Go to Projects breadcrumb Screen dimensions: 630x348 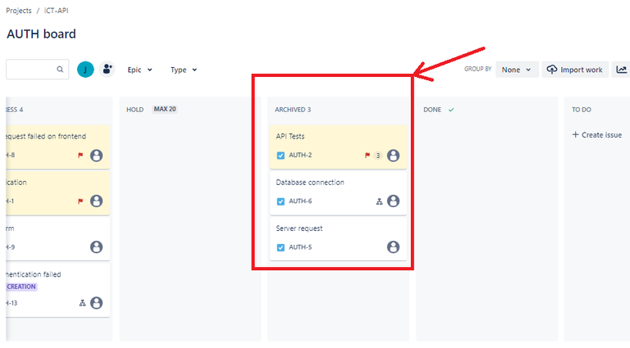tap(19, 11)
